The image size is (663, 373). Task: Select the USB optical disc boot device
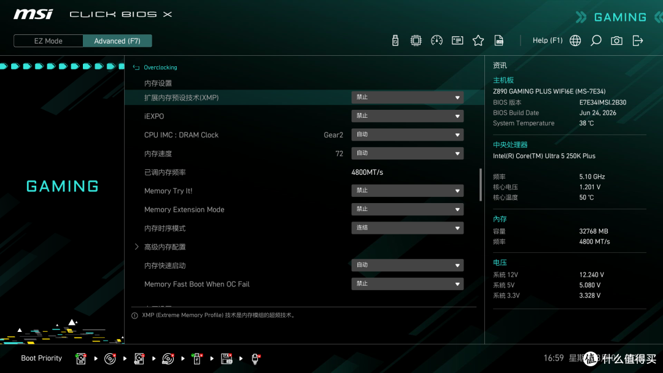[168, 359]
